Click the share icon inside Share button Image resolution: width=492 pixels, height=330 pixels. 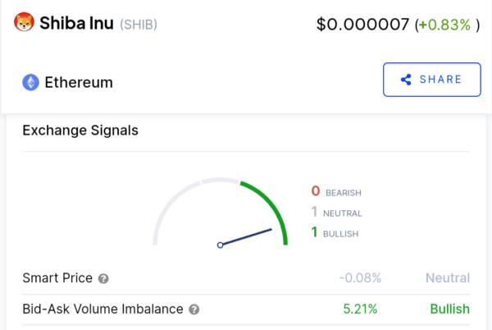pos(406,80)
